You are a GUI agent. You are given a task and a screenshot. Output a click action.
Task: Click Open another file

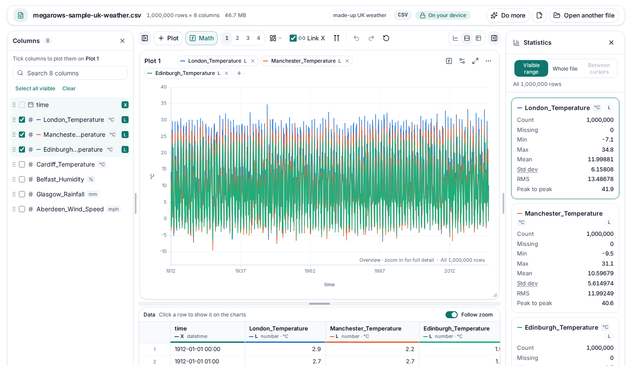584,15
